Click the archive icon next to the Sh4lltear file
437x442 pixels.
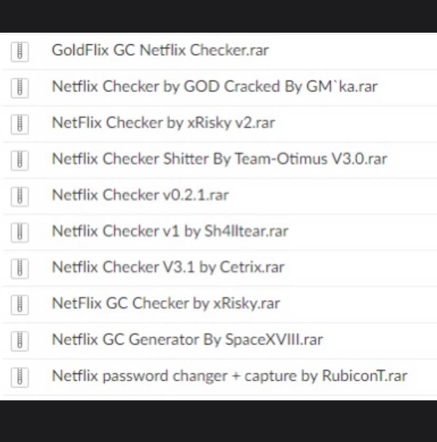20,232
